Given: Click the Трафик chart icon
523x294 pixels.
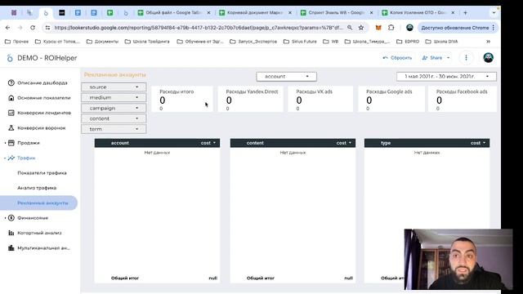Looking at the screenshot, I should pos(11,158).
